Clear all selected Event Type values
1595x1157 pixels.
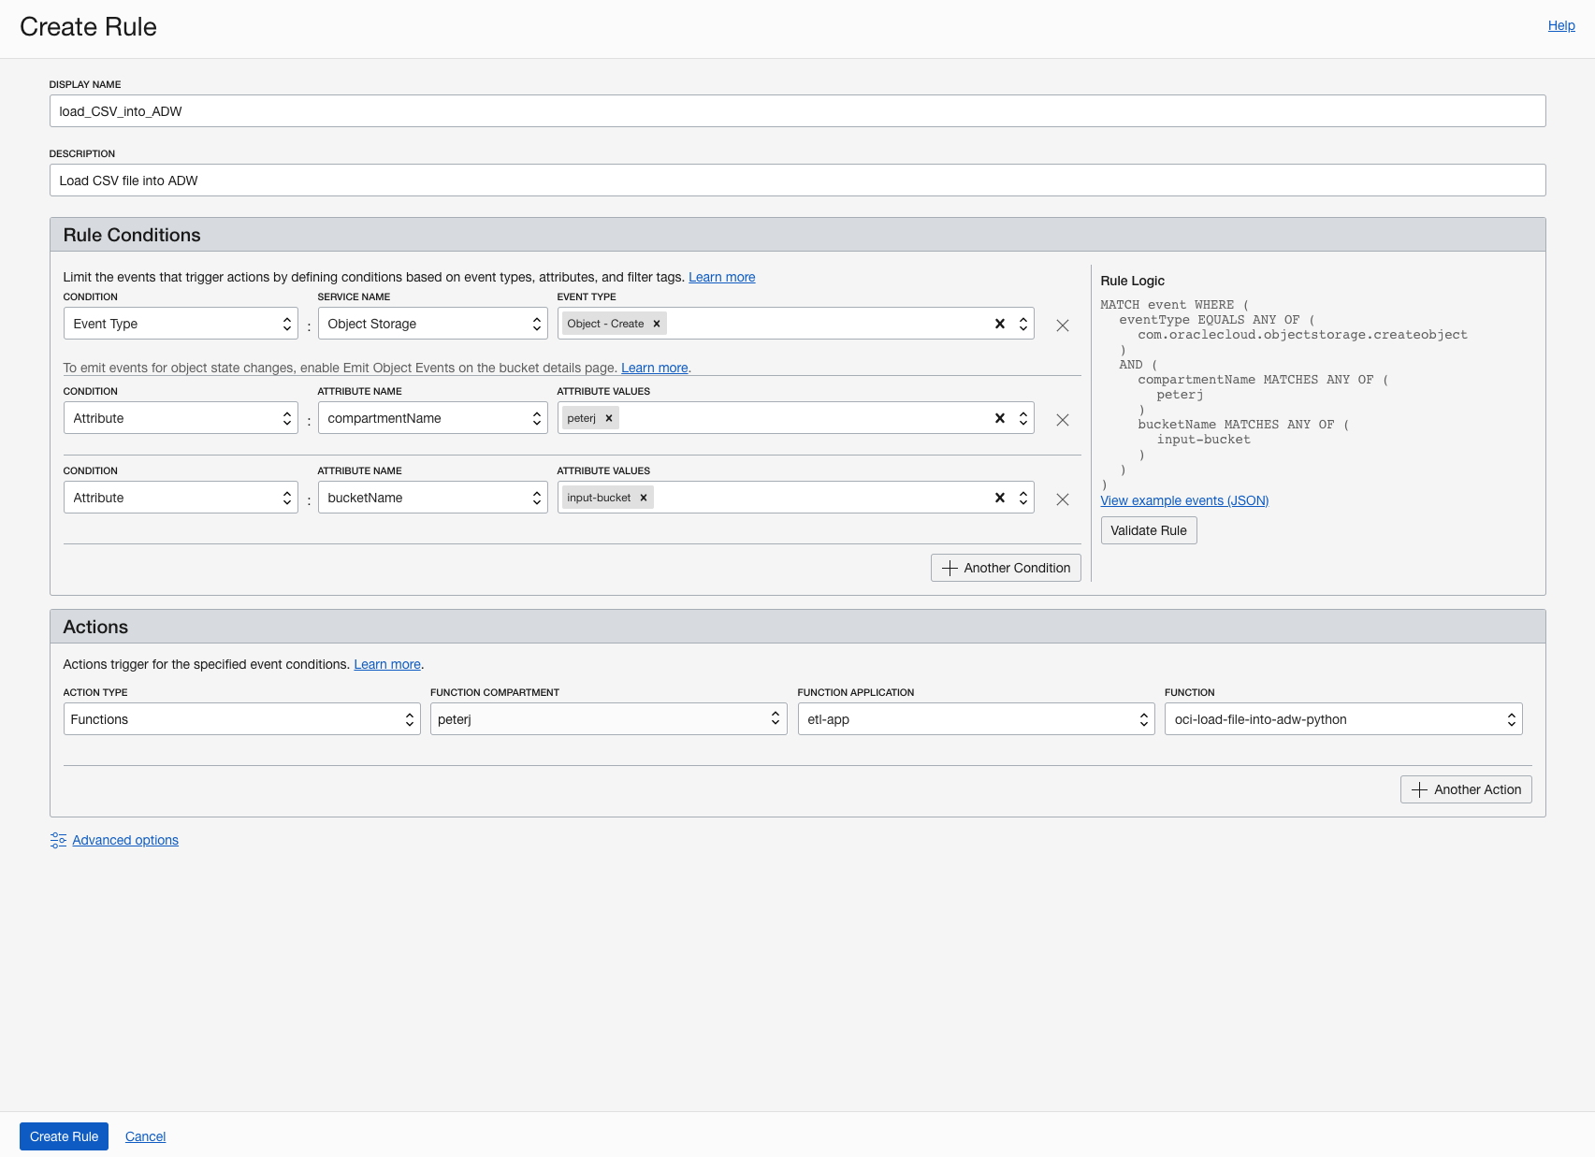(1000, 324)
